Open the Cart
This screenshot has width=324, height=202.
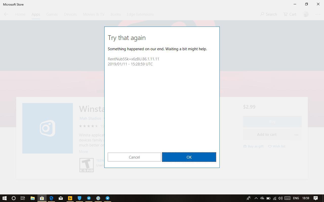click(290, 14)
